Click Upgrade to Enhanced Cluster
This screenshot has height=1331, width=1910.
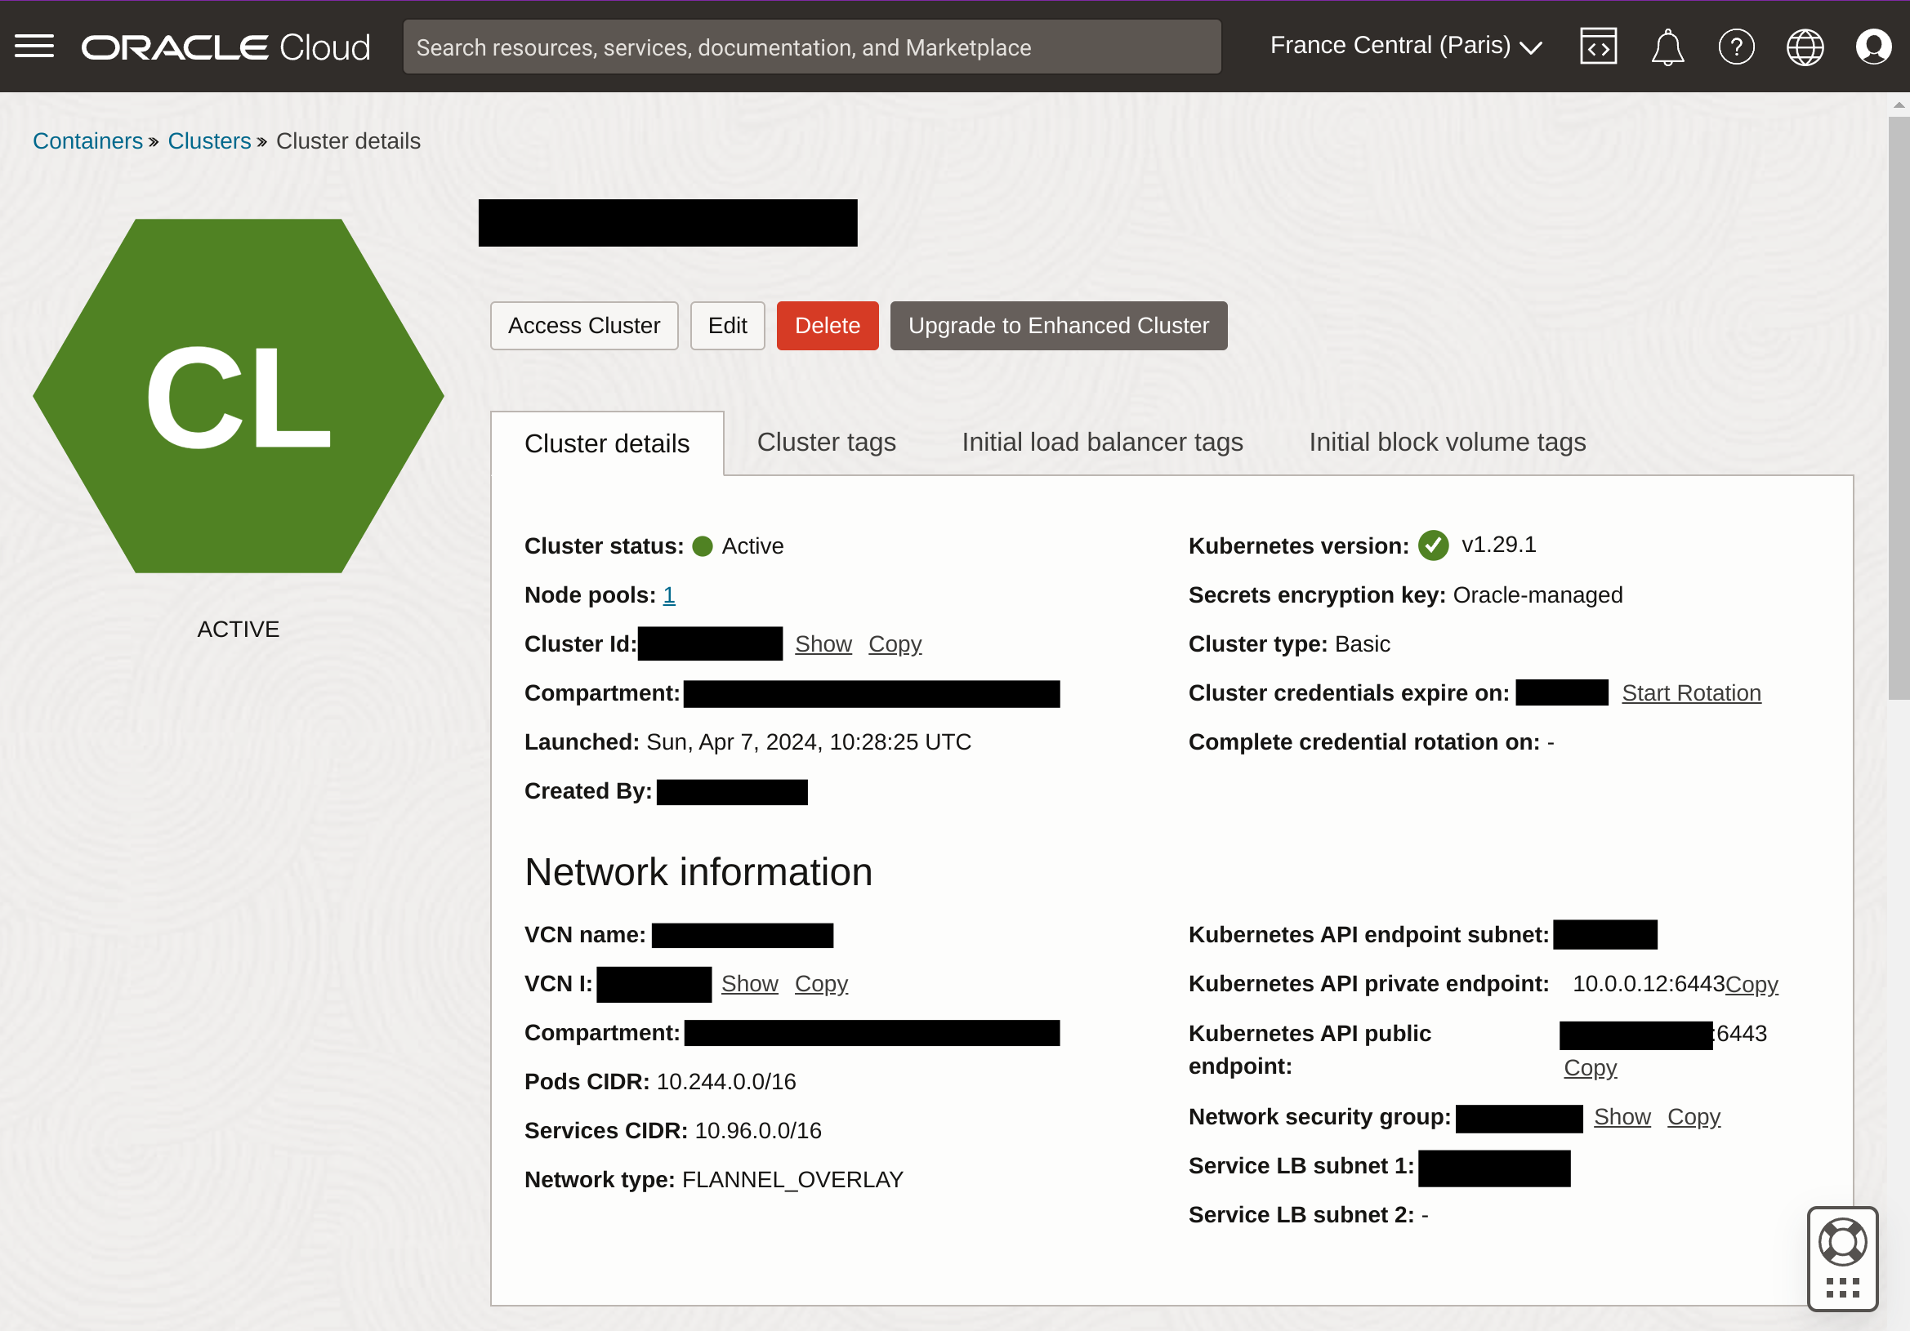click(1058, 325)
